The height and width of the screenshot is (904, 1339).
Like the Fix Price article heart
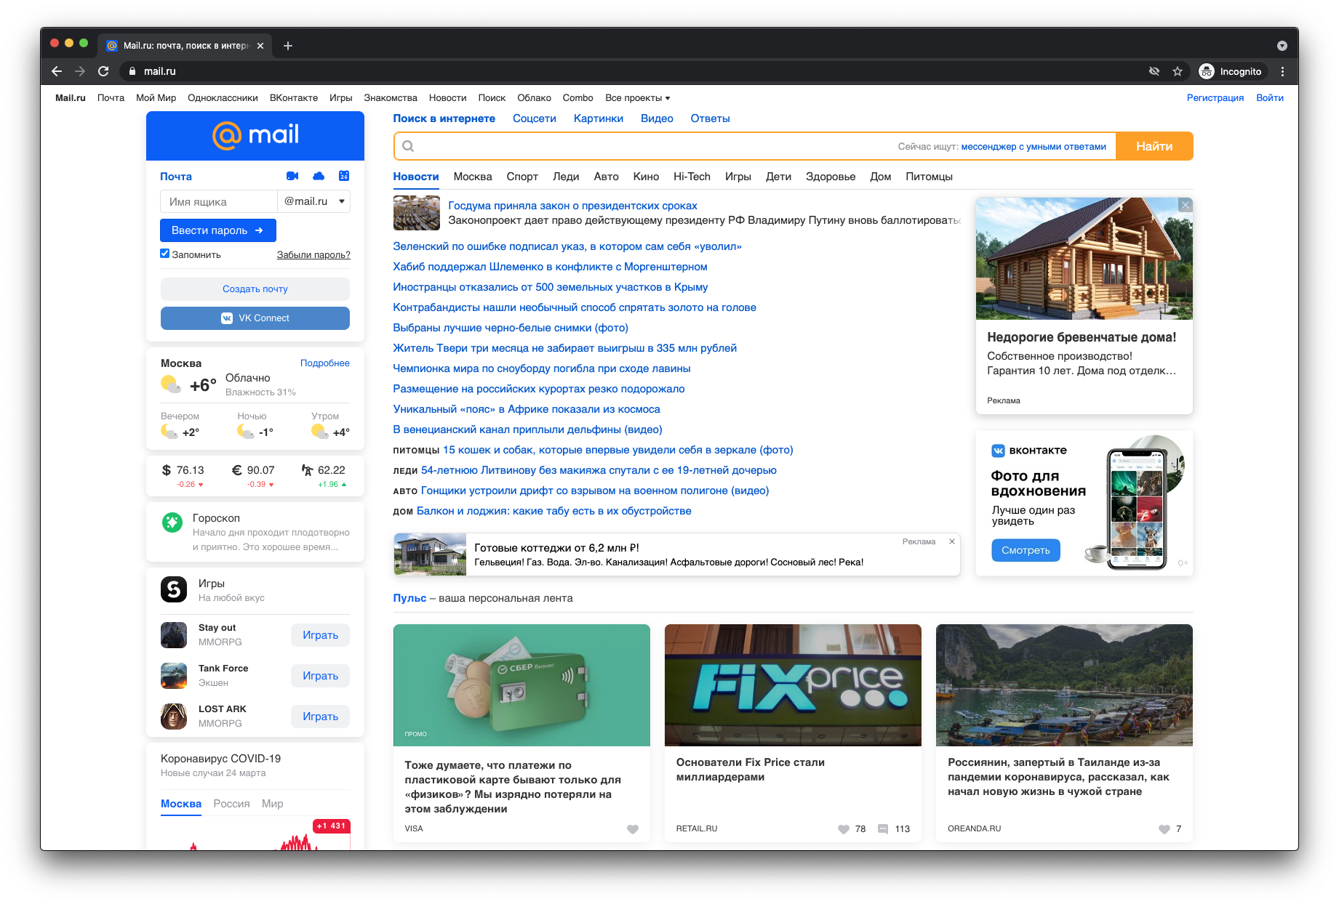pyautogui.click(x=844, y=829)
